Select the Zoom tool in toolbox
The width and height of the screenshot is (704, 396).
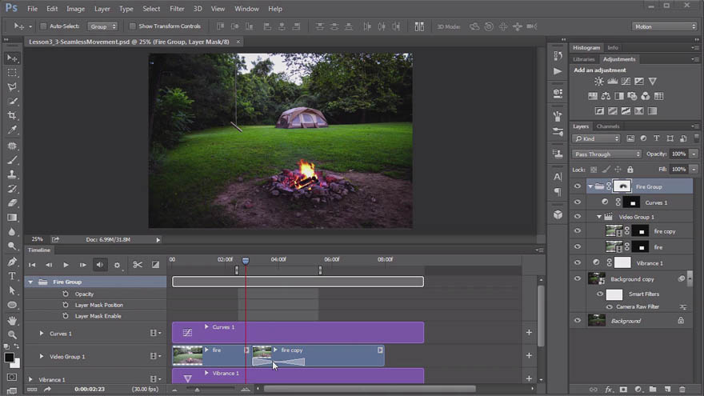click(12, 334)
